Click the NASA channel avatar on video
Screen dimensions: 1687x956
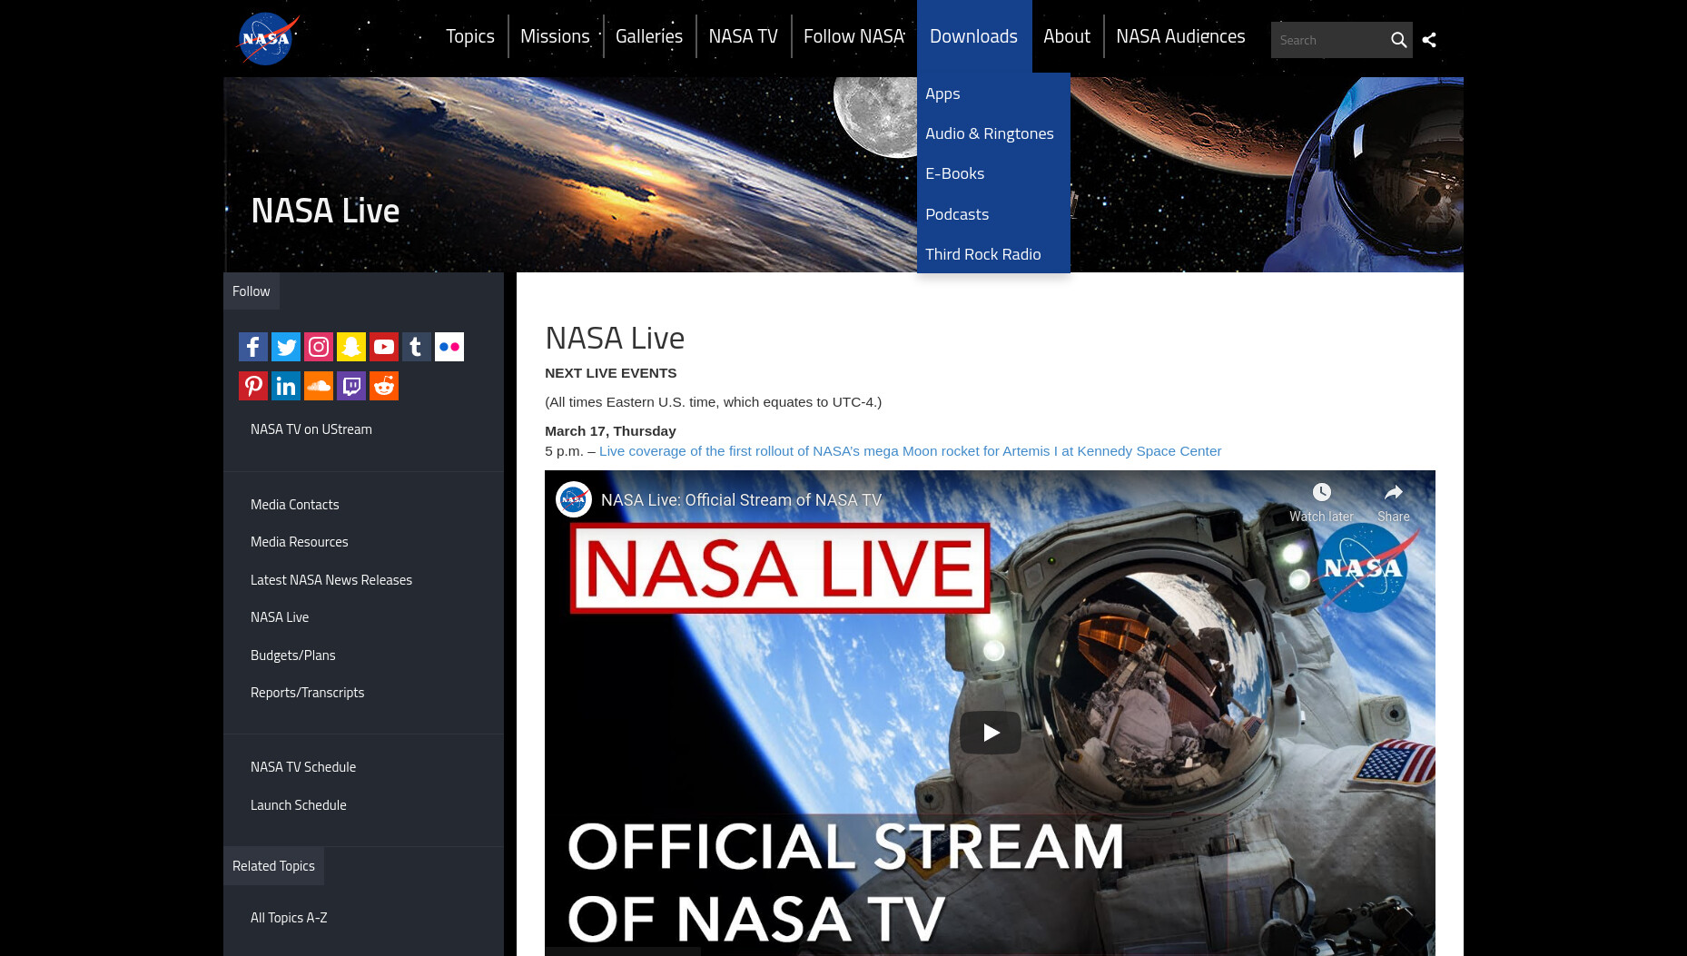tap(574, 499)
